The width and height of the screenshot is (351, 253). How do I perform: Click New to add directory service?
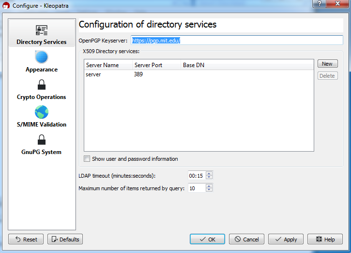click(327, 64)
